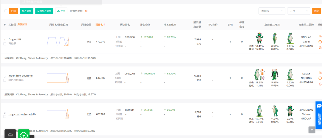Click the orange more-options circle icon for frog outfit

click(x=320, y=42)
